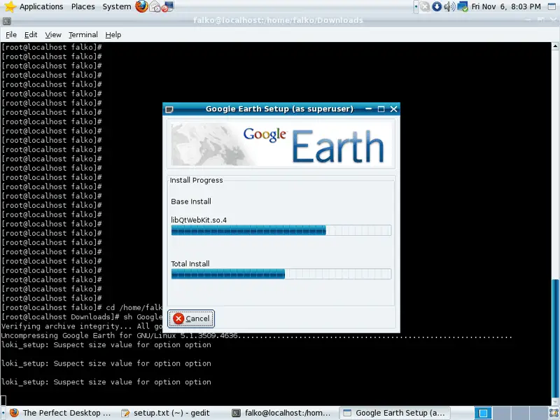Open the terminal View menu
This screenshot has height=420, width=560.
coord(53,34)
